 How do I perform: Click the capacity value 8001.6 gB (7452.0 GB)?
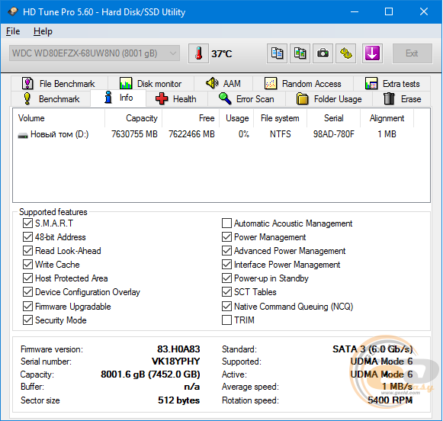[x=150, y=374]
